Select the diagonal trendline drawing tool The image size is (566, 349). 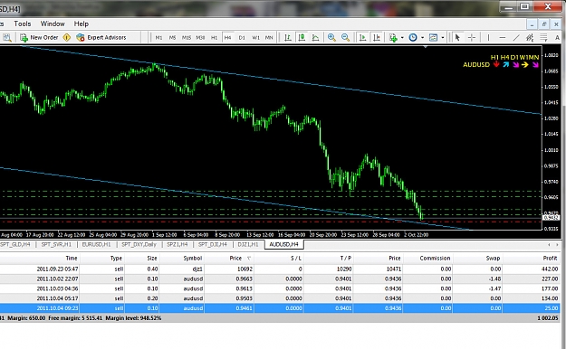(x=516, y=37)
